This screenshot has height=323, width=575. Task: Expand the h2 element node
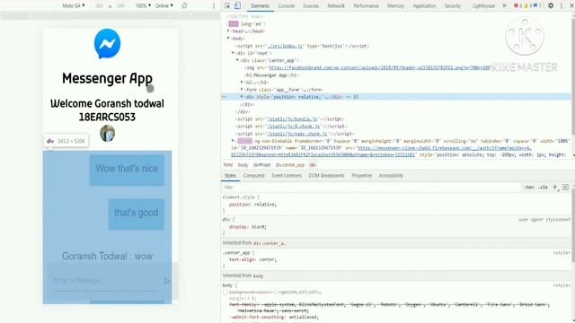[x=242, y=82]
